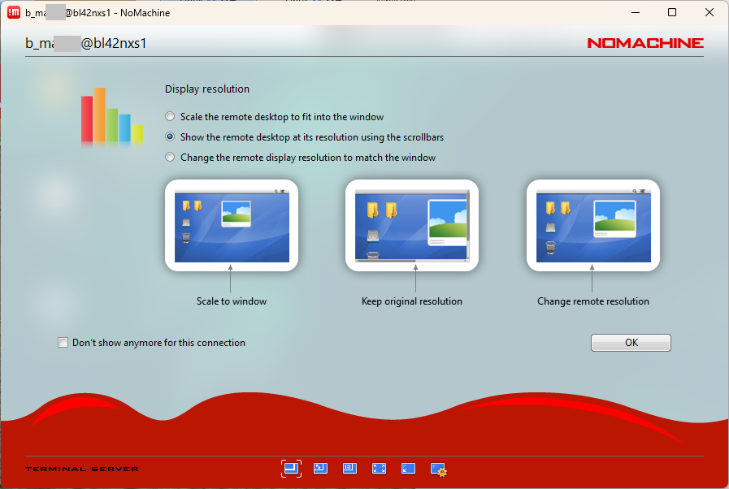Select Change the remote display resolution option

coord(170,158)
